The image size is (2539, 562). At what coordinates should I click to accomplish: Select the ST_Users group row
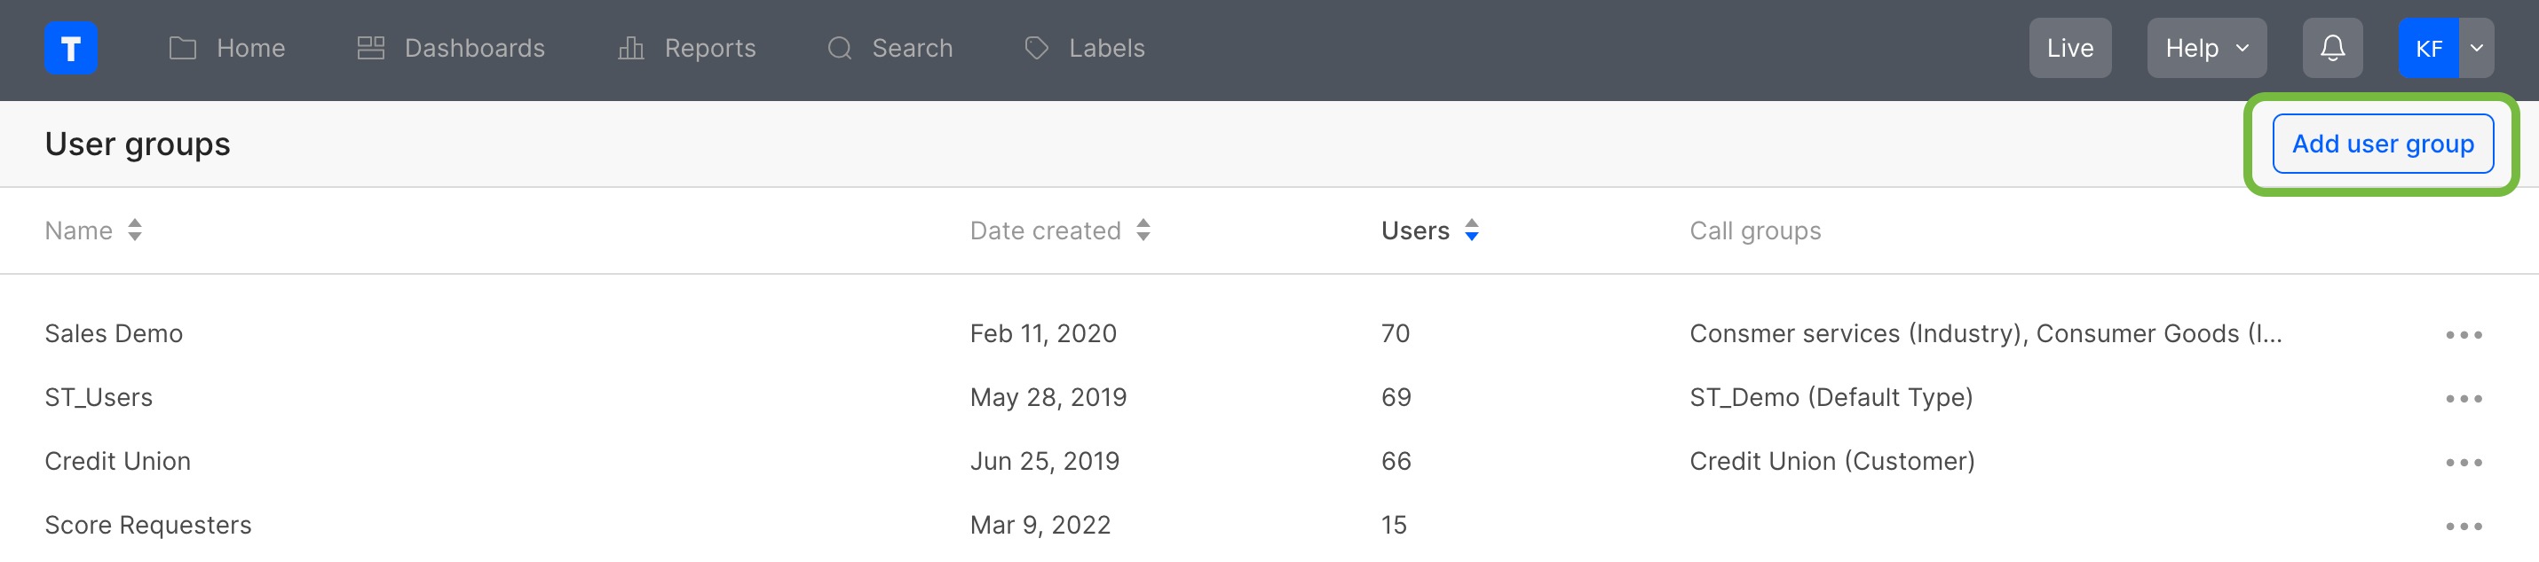click(x=99, y=396)
